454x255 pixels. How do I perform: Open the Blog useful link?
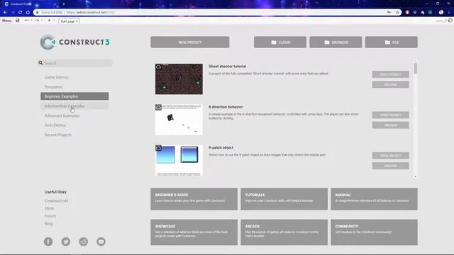48,224
